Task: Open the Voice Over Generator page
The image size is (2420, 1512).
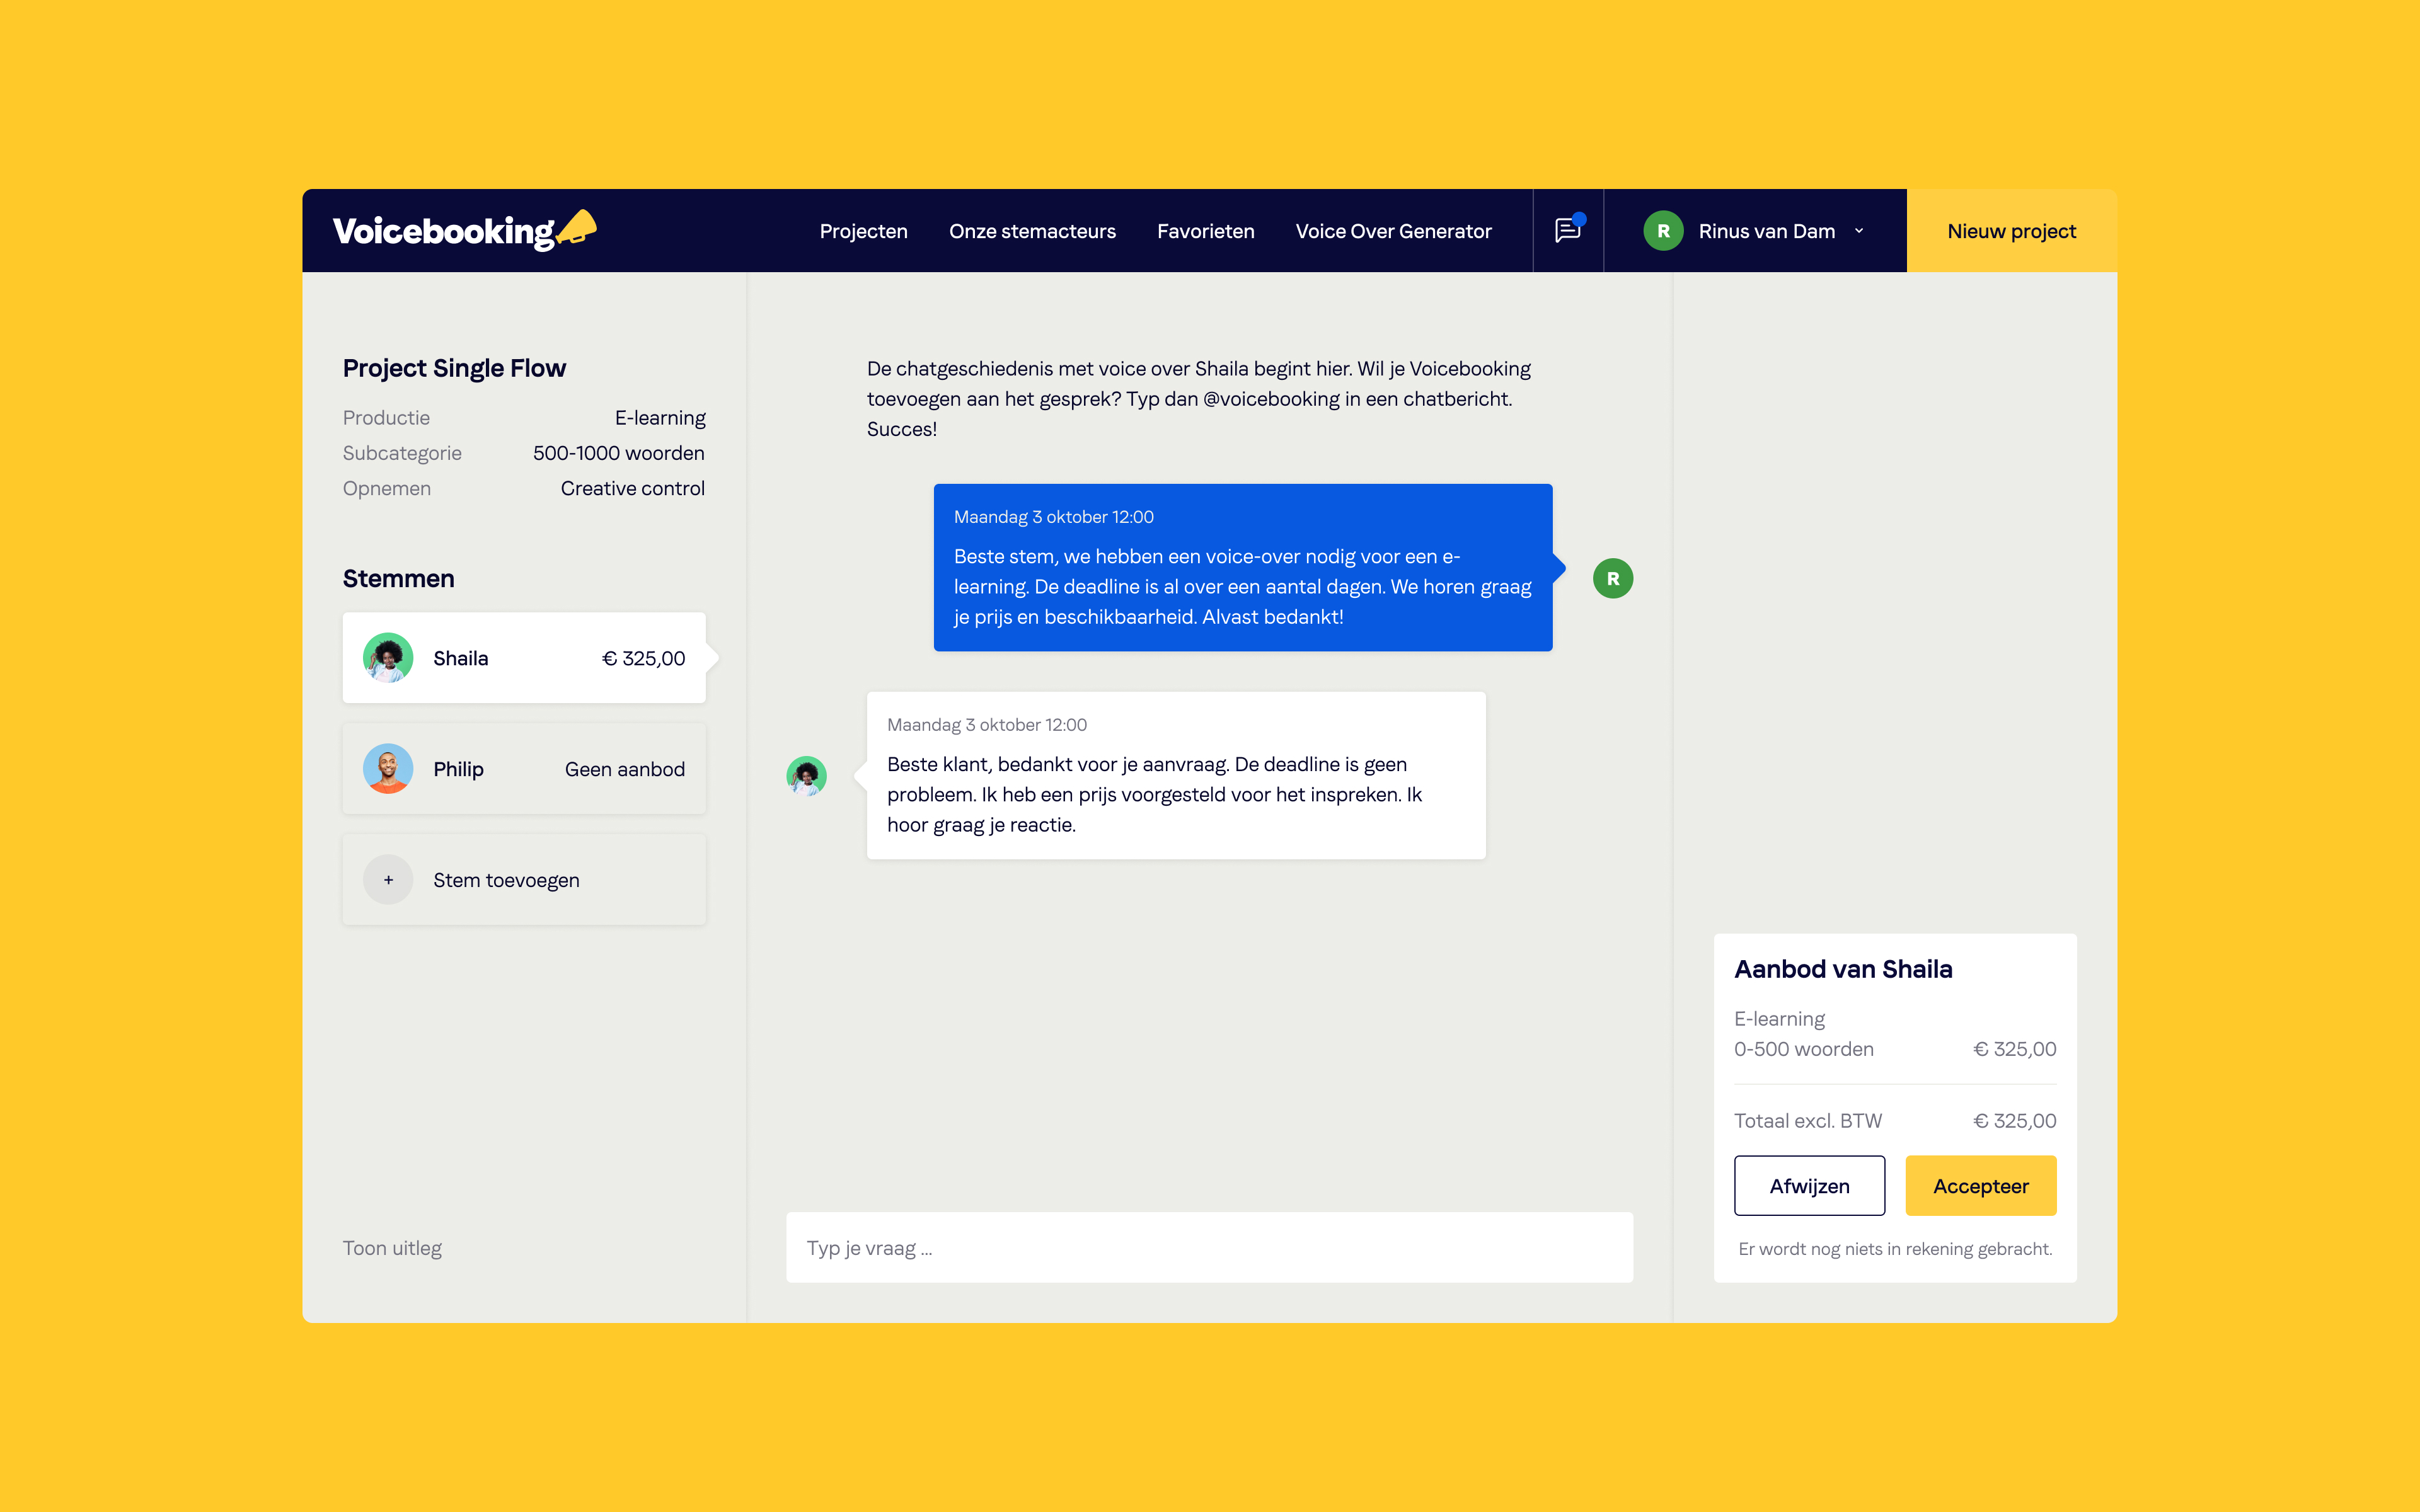Action: click(1394, 231)
